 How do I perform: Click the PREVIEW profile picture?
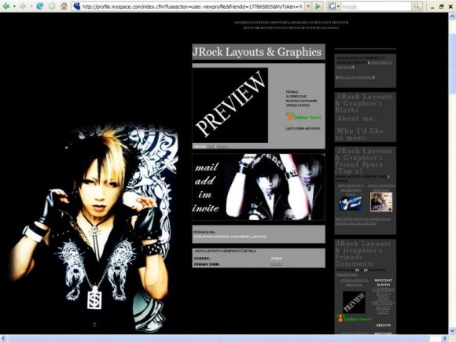pyautogui.click(x=230, y=105)
